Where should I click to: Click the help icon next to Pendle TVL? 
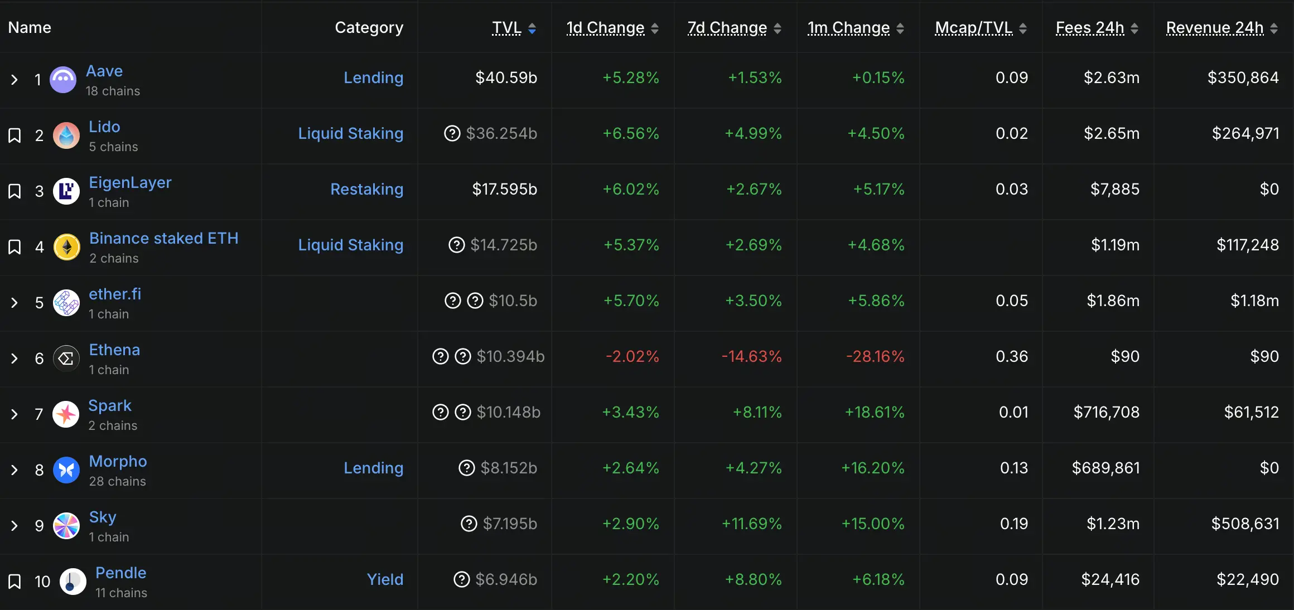pos(462,580)
